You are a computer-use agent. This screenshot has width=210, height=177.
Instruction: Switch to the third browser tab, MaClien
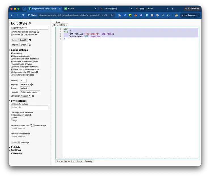(116, 9)
